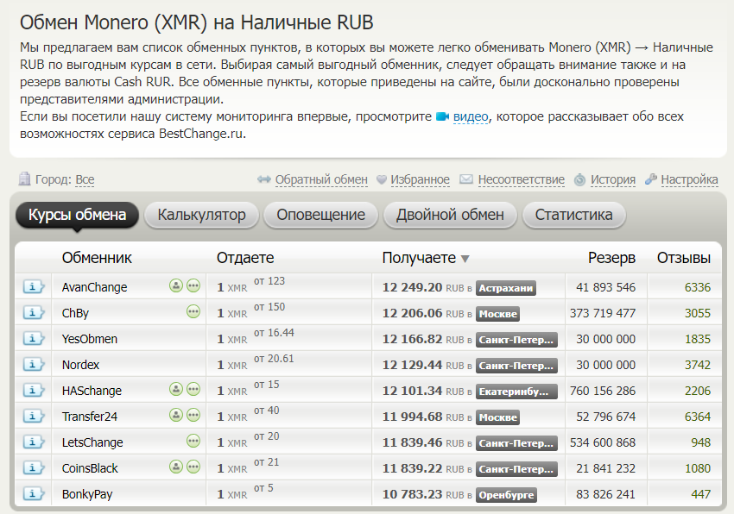Open the YesObmen exchanger

pos(90,339)
